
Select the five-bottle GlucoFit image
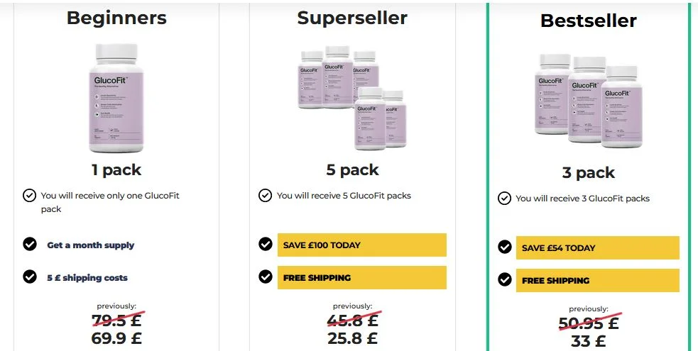pos(352,98)
